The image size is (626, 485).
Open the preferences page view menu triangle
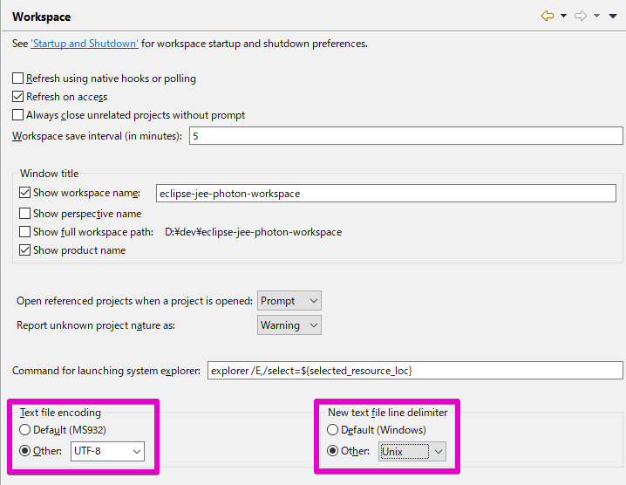(x=613, y=16)
